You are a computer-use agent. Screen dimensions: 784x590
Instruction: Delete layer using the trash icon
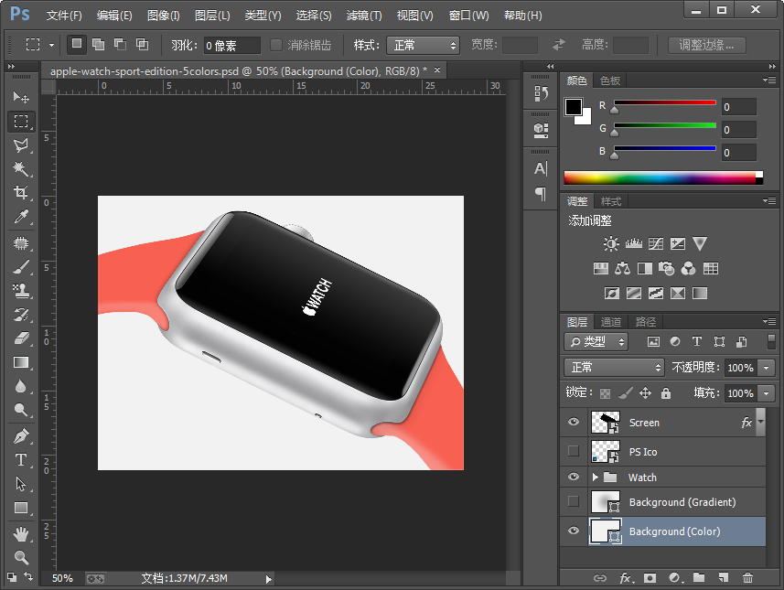click(747, 578)
